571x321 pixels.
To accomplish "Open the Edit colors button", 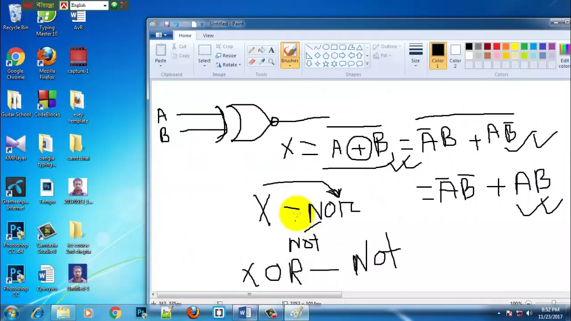I will click(565, 56).
